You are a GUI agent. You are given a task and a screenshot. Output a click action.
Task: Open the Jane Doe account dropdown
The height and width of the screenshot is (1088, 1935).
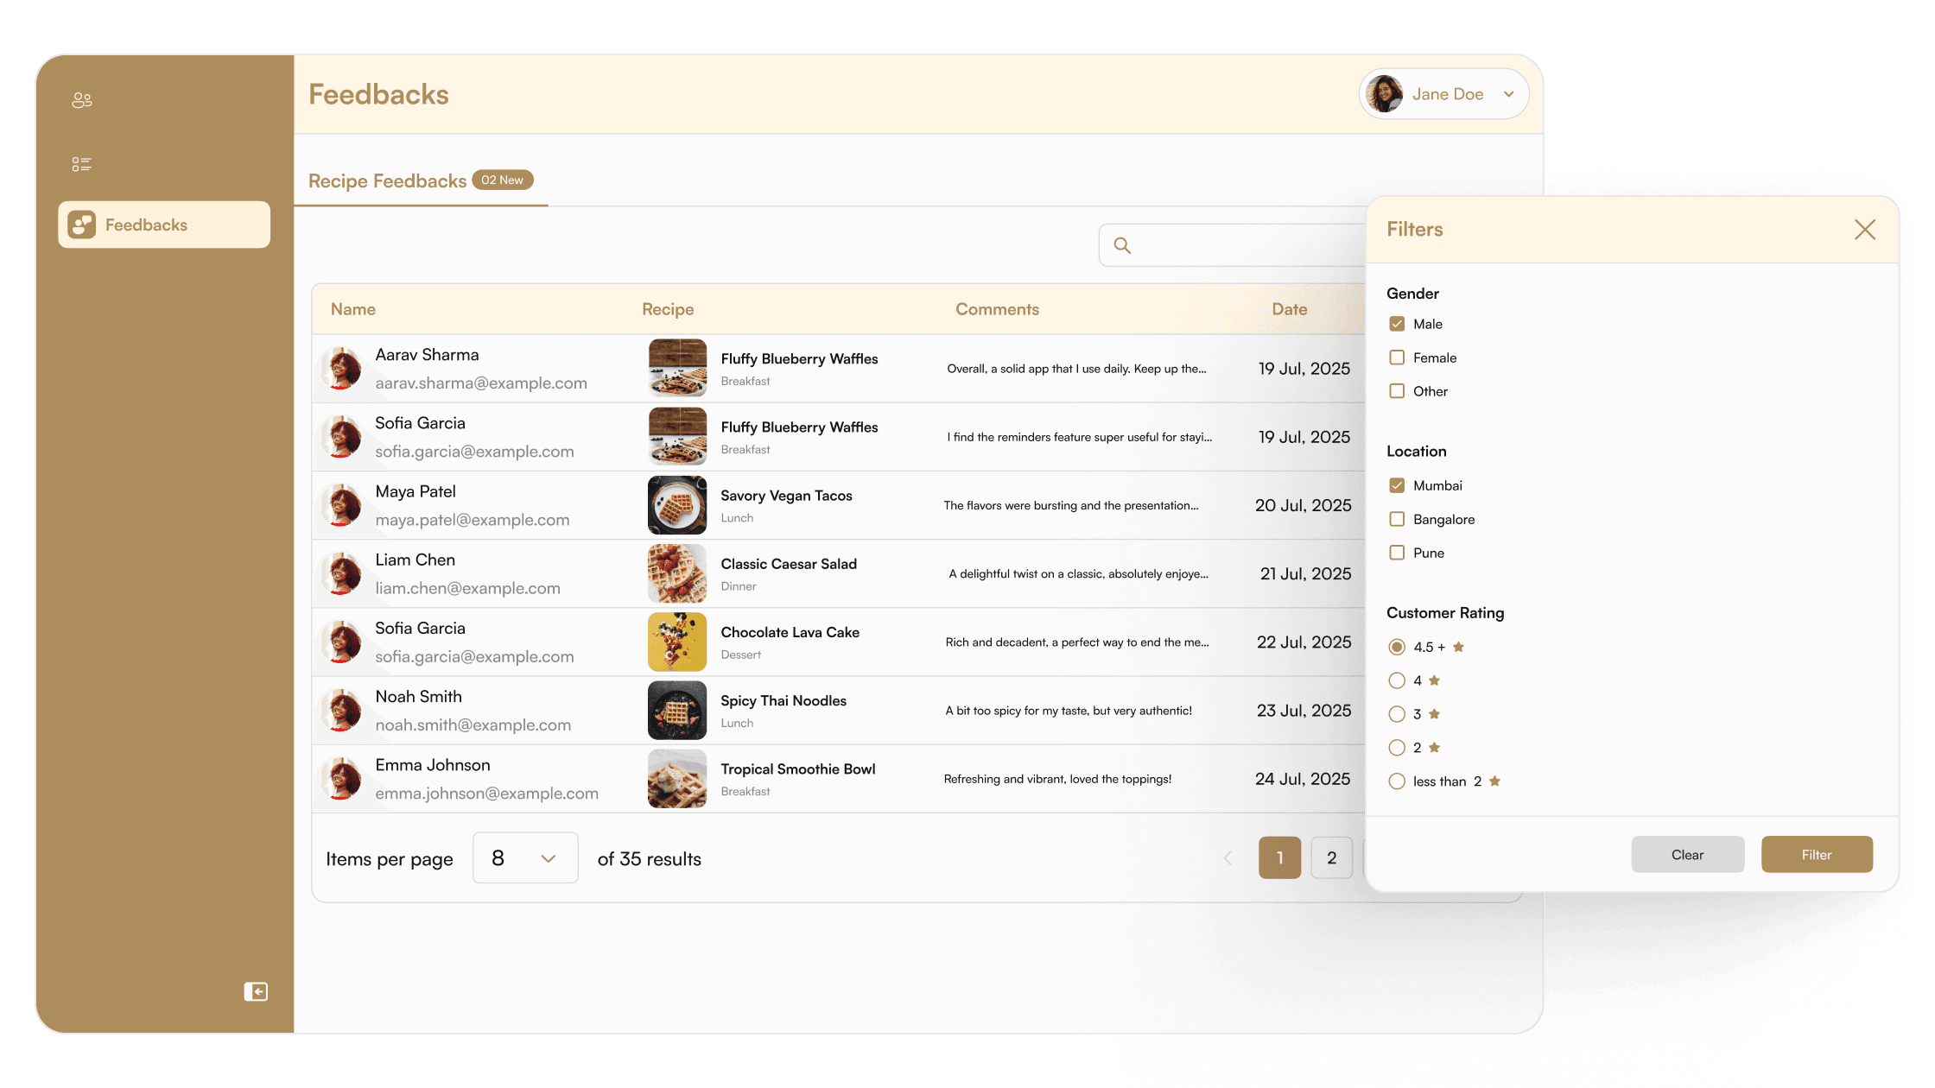point(1508,93)
